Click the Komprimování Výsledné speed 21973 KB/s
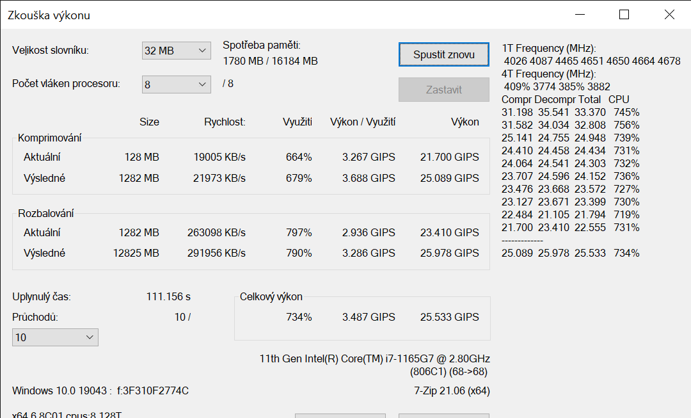Viewport: 691px width, 418px height. pyautogui.click(x=219, y=178)
